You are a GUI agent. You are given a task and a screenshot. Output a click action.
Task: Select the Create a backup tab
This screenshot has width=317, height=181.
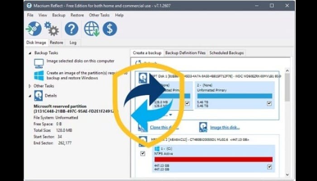point(147,53)
